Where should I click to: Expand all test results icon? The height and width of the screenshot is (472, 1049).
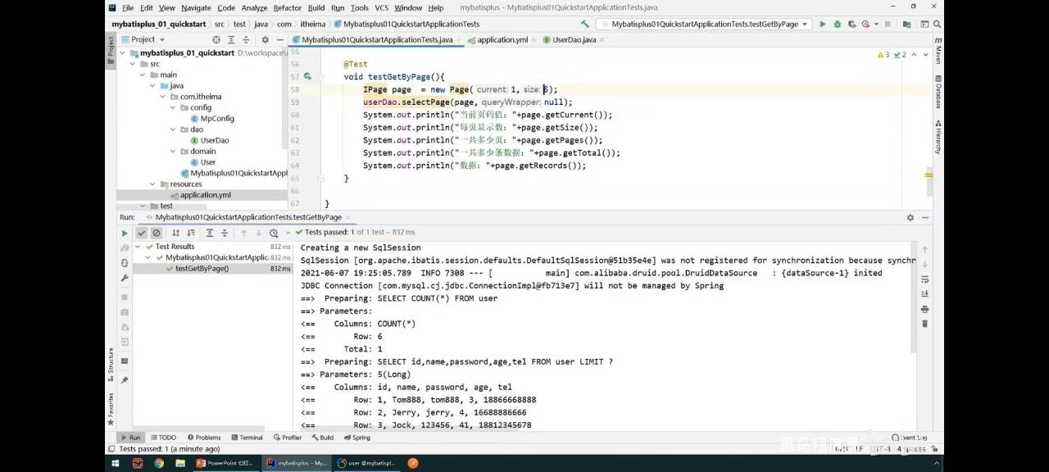(210, 233)
